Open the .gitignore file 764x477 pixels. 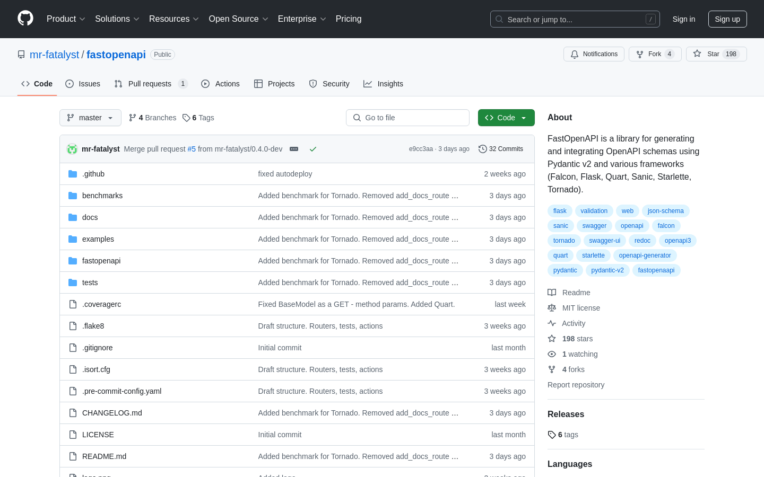[98, 348]
